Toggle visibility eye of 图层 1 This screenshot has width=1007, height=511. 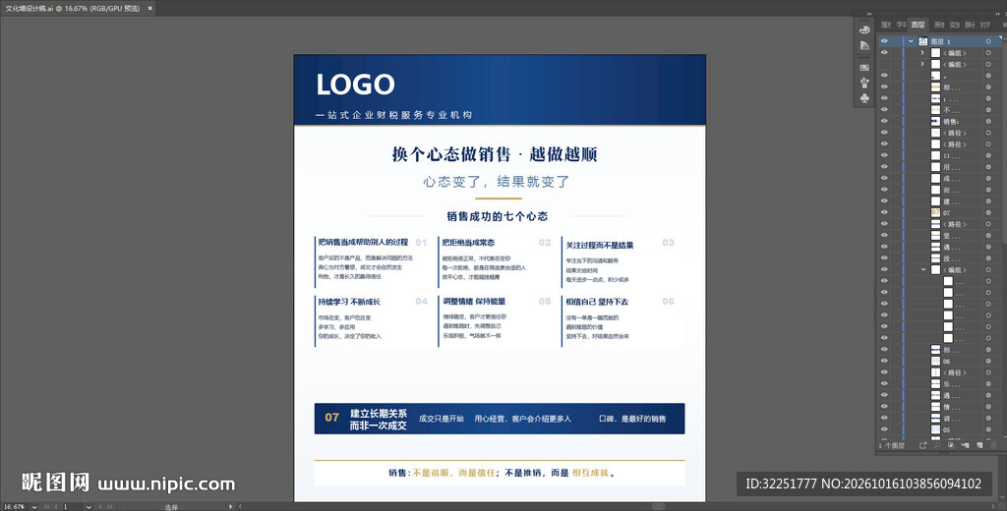click(884, 41)
